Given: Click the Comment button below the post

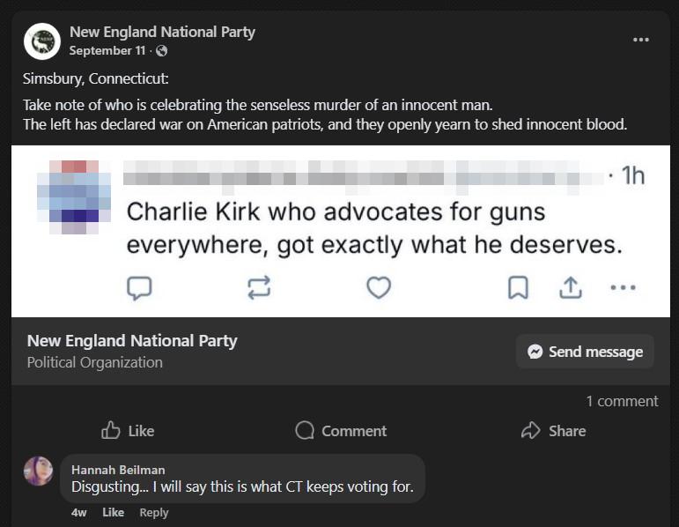Looking at the screenshot, I should click(x=341, y=431).
